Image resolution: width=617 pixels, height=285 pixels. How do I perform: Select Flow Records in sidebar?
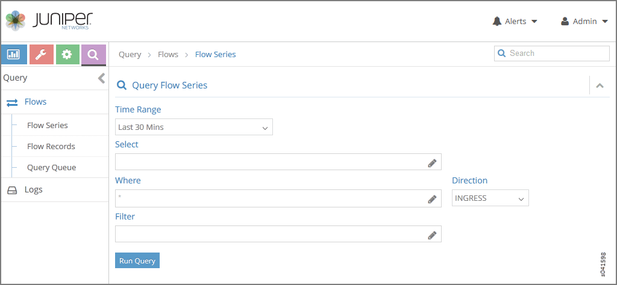[51, 147]
